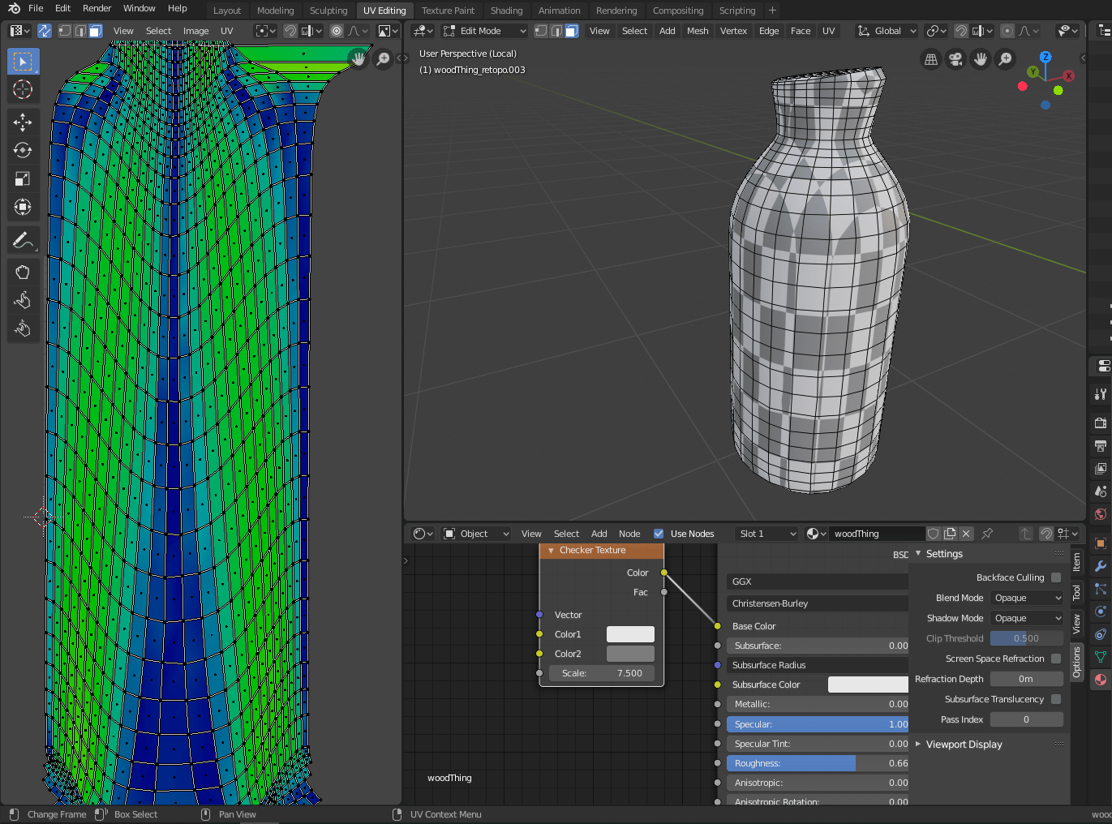Open the Render menu in the top bar
This screenshot has height=824, width=1112.
coord(96,8)
